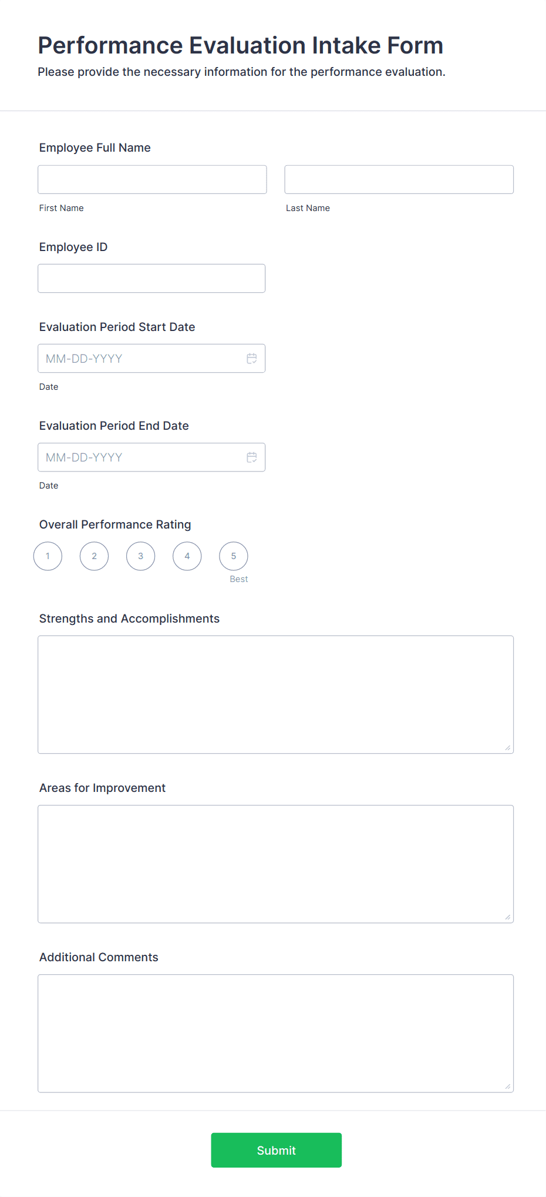The image size is (546, 1197).
Task: Click the Areas for Improvement text area
Action: 275,864
